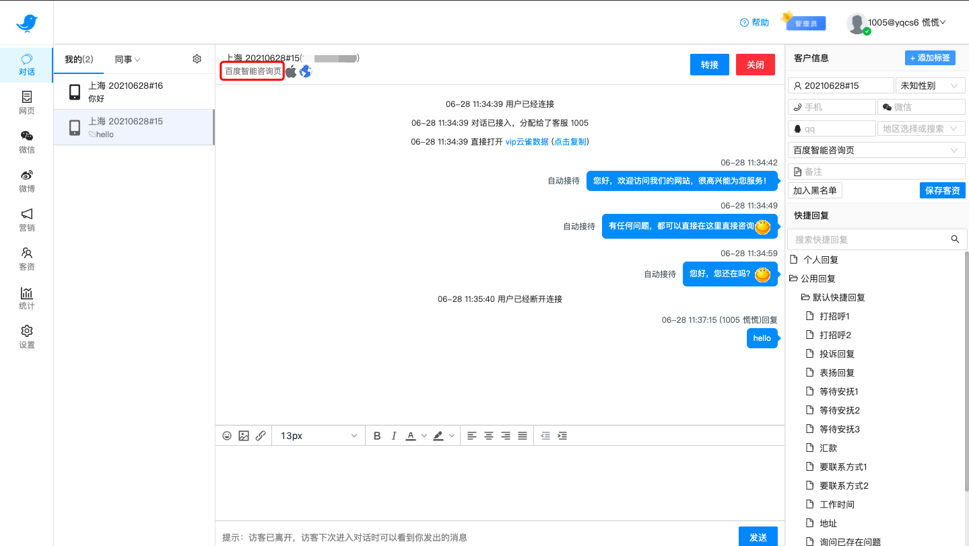The width and height of the screenshot is (969, 546).
Task: Open the emoji picker in the reply toolbar
Action: (227, 436)
